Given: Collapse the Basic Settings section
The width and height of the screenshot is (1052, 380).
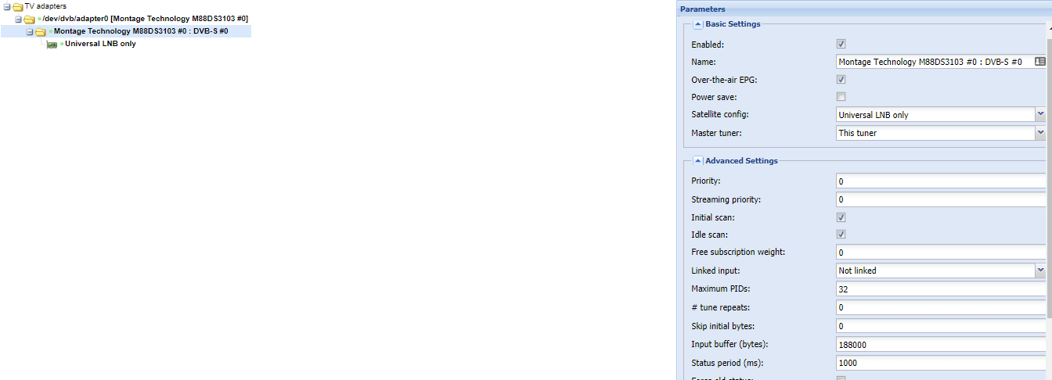Looking at the screenshot, I should 697,24.
